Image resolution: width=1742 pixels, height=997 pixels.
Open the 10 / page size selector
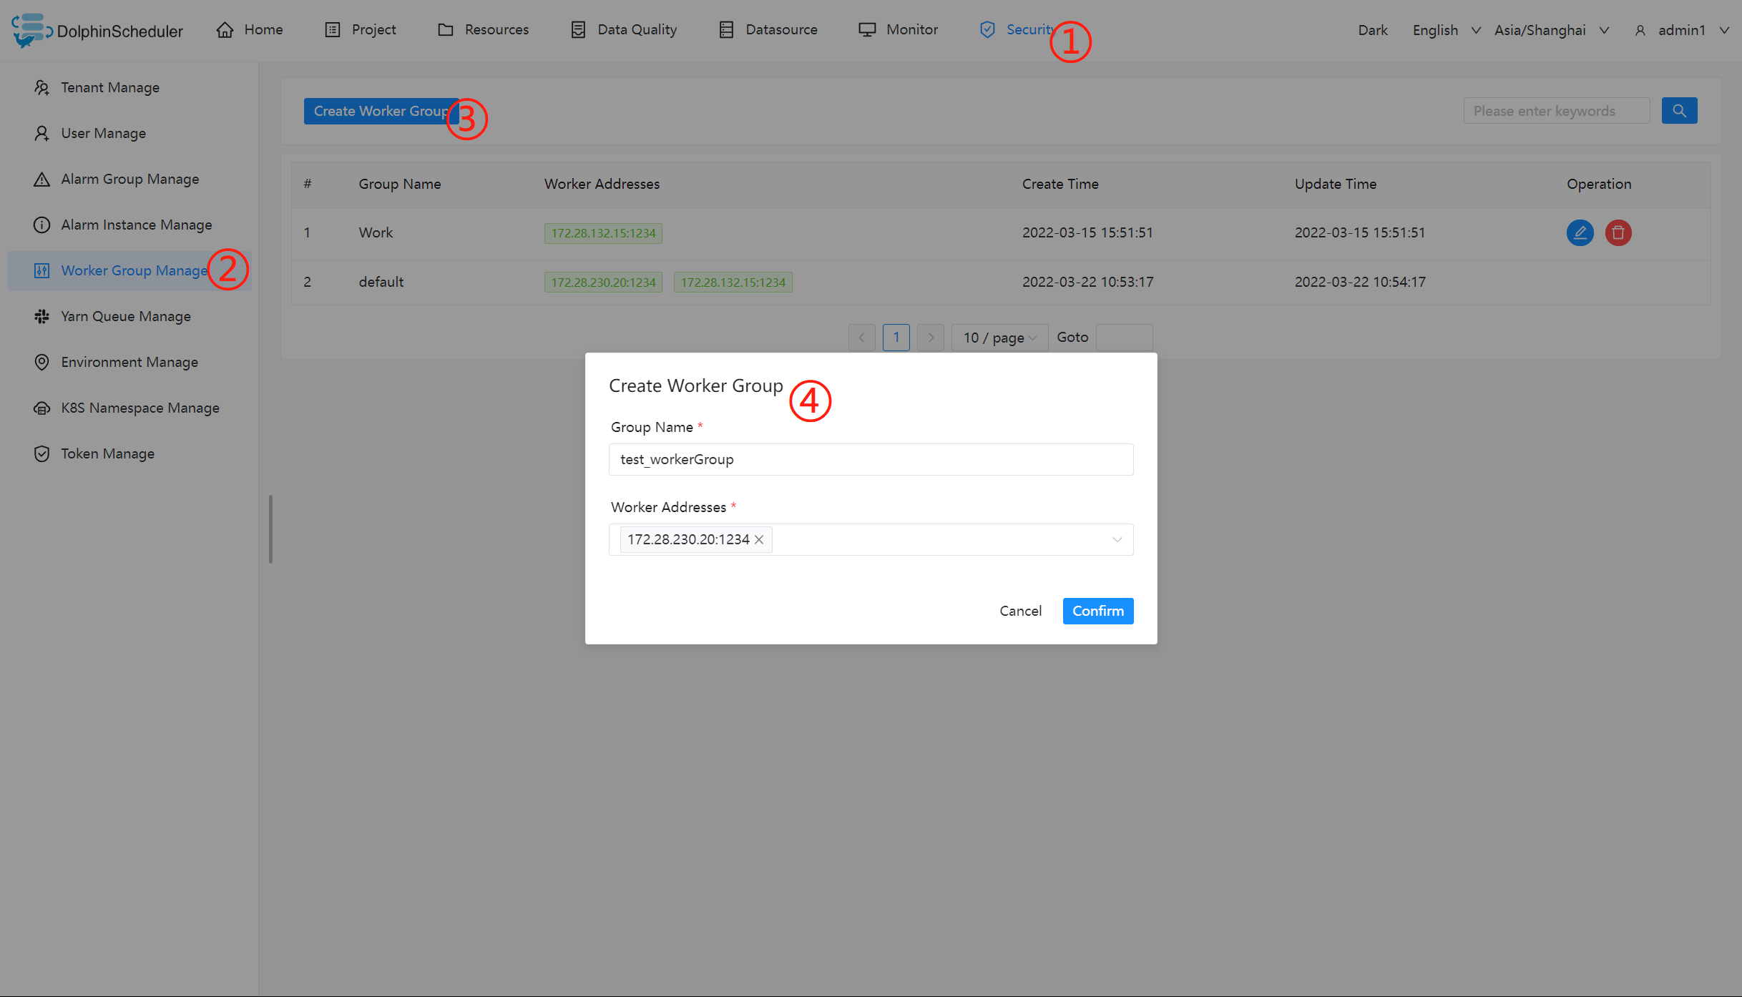click(999, 338)
